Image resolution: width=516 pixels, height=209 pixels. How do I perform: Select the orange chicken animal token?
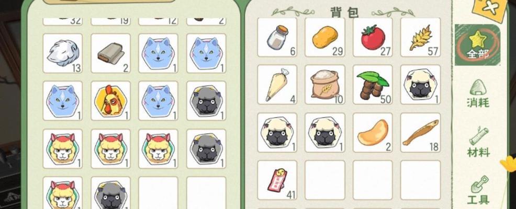(x=110, y=101)
